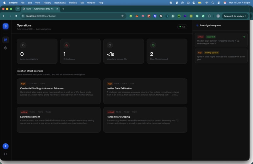
Task: Reload the page with refresh icon
Action: [16, 16]
